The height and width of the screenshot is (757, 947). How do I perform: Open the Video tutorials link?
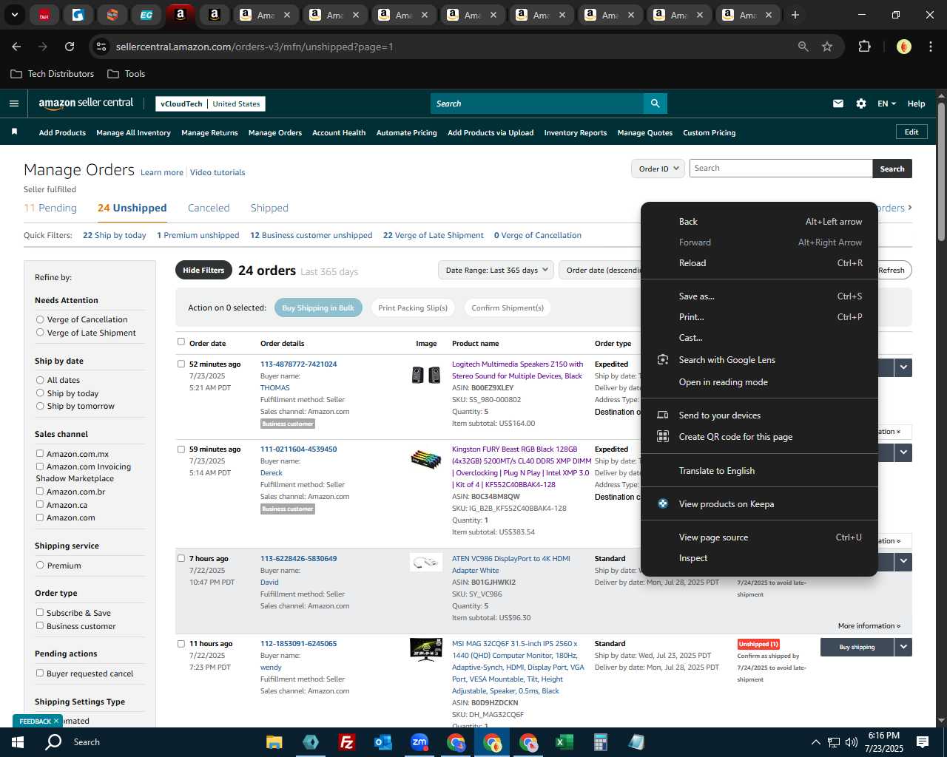tap(218, 173)
